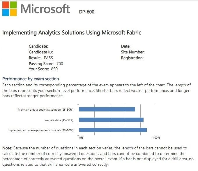Click the Candidate ID label
This screenshot has height=171, width=198.
pos(41,52)
